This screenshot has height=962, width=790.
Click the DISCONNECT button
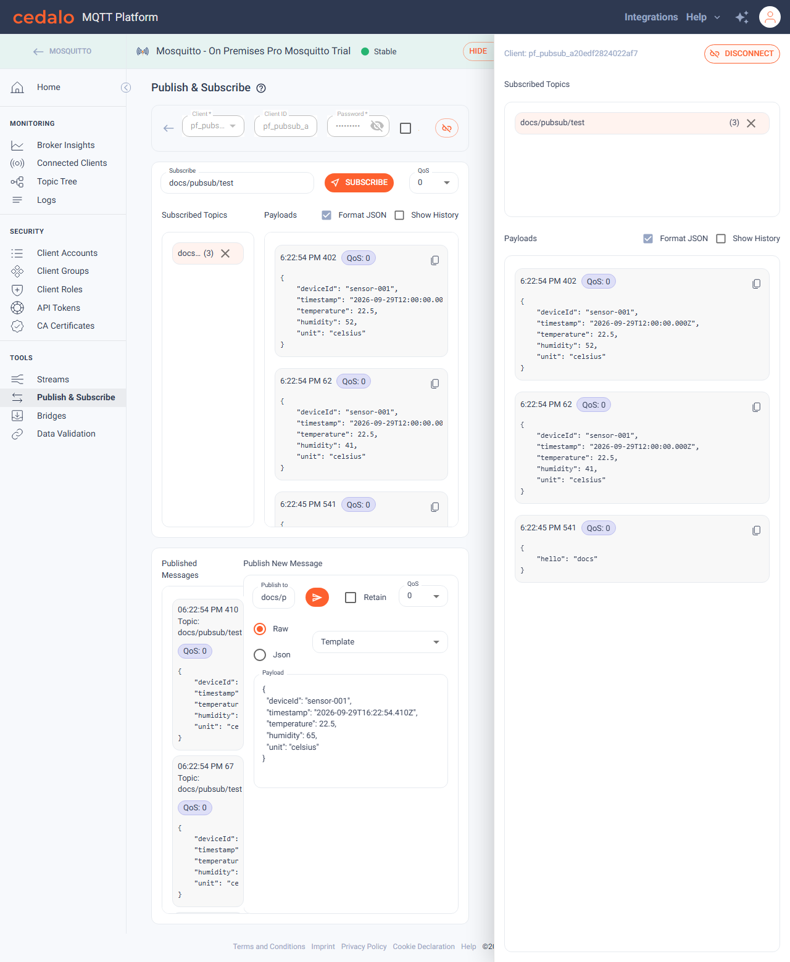[x=742, y=54]
